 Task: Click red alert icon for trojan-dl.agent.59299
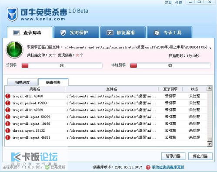coord(8,117)
